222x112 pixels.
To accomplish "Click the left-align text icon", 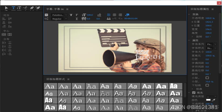I will point(109,15).
